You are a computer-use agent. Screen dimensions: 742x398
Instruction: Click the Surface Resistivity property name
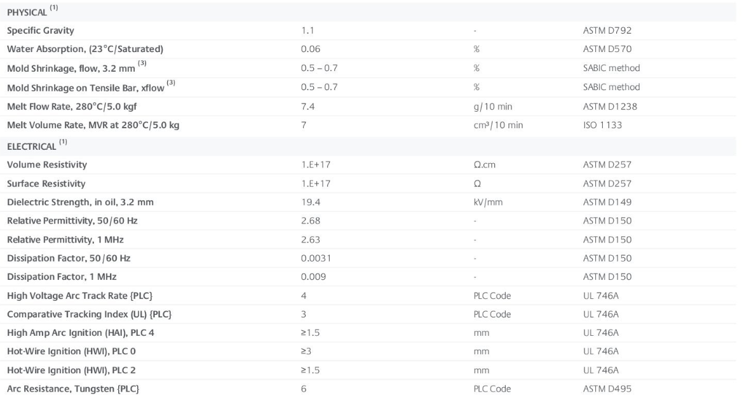coord(47,184)
